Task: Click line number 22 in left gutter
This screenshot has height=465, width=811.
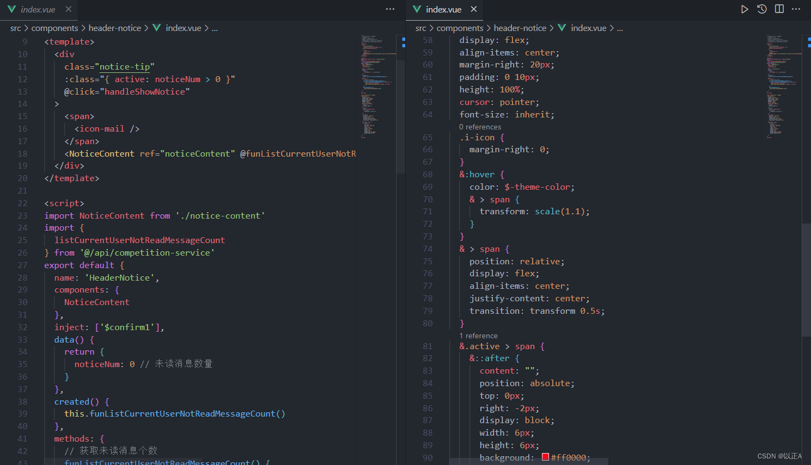Action: 22,203
